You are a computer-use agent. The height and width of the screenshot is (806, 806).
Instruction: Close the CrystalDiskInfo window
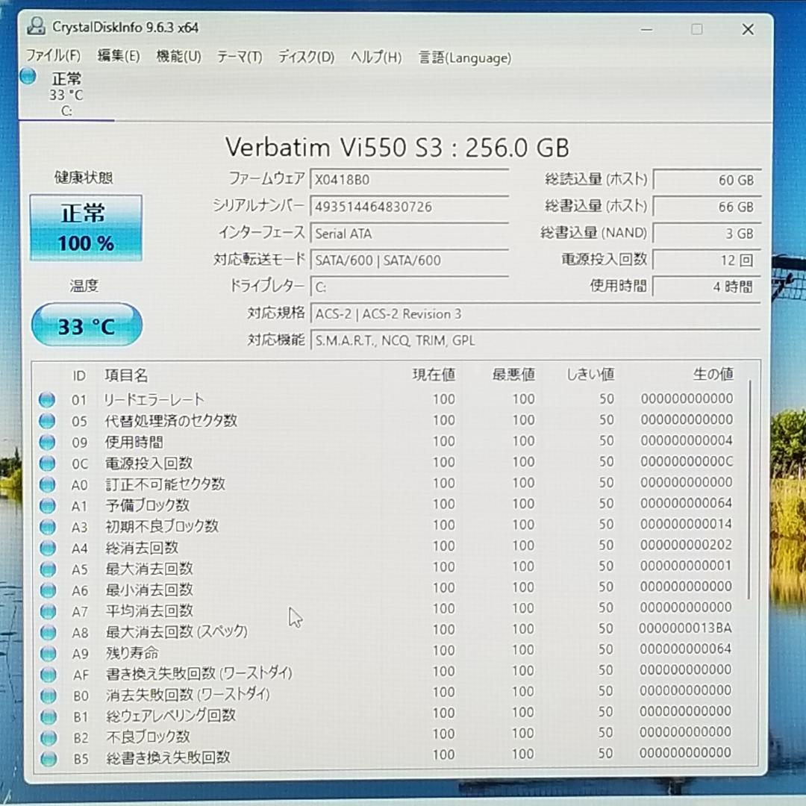point(748,29)
